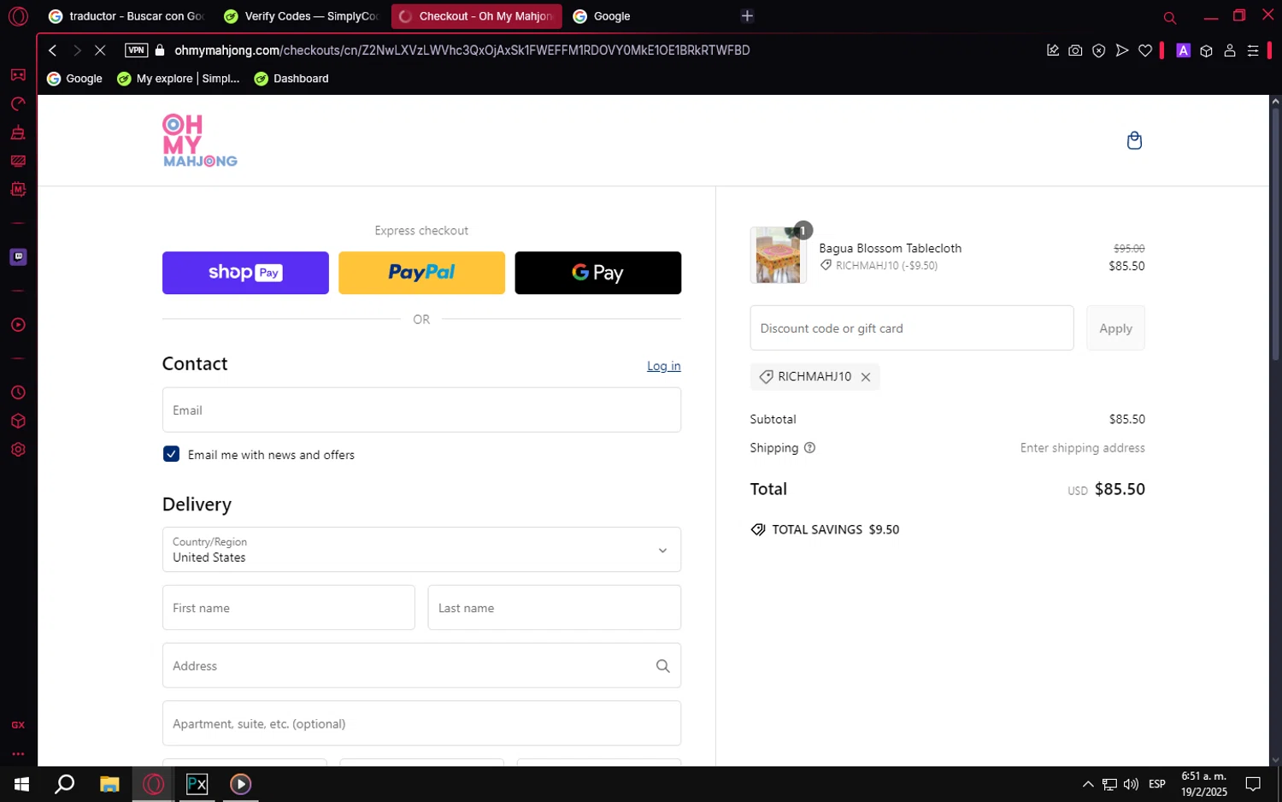The height and width of the screenshot is (802, 1282).
Task: Open the Windows Start menu
Action: coord(22,784)
